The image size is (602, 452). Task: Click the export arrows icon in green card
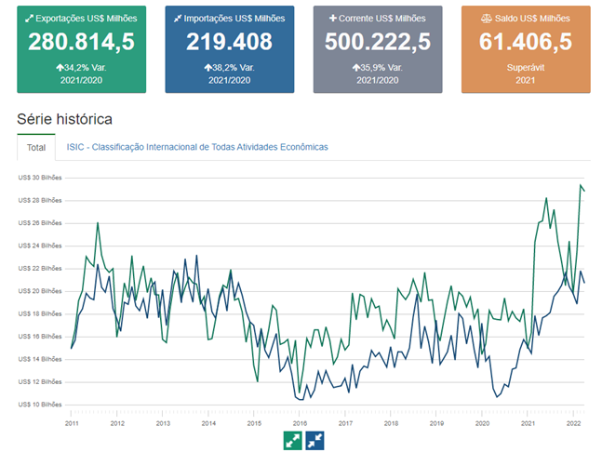pos(30,19)
